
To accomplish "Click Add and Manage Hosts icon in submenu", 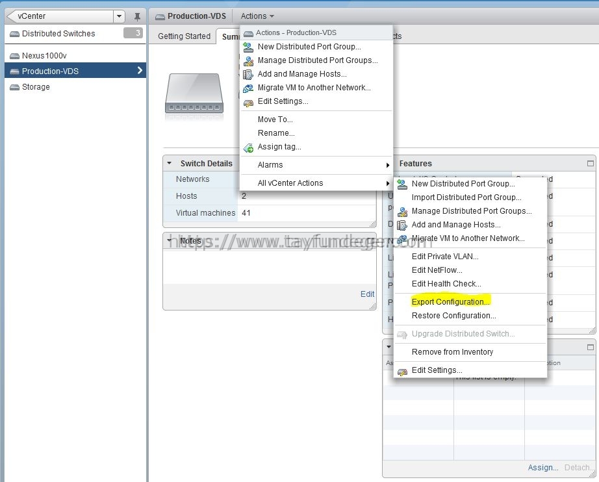I will pyautogui.click(x=402, y=225).
